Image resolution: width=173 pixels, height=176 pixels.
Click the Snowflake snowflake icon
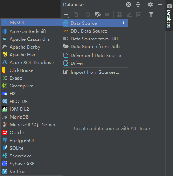point(5,156)
